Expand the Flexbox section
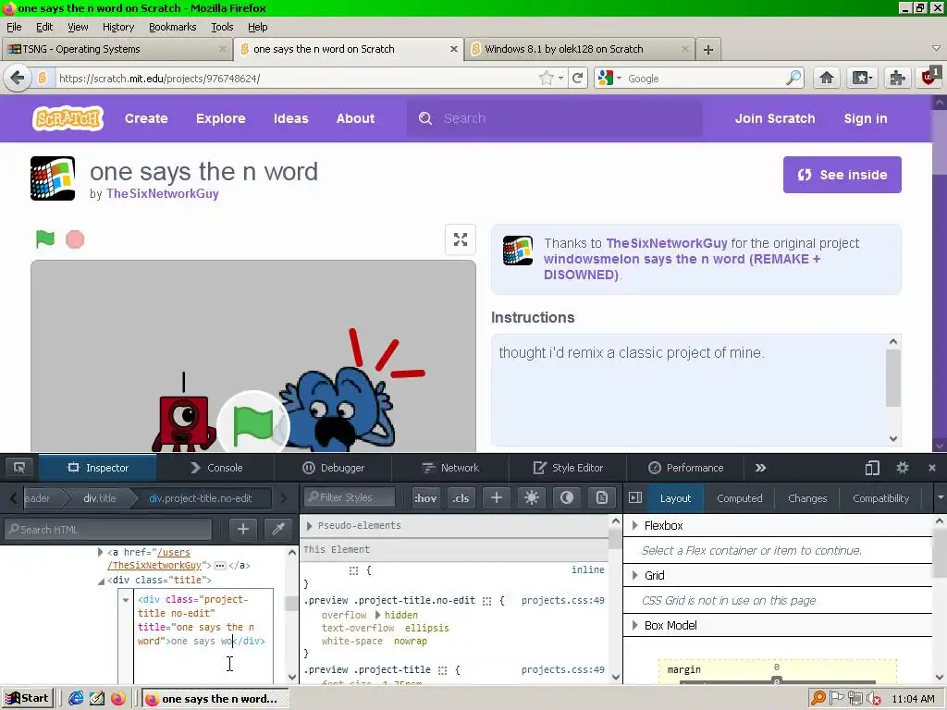947x710 pixels. 634,526
